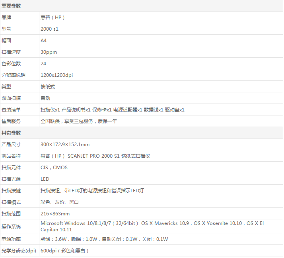Screen dimensions: 284x258
Task: Click the 其它参数 section header
Action: click(x=11, y=133)
